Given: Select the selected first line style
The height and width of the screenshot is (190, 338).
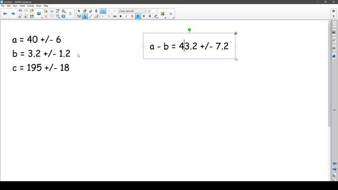Looking at the screenshot, I should pyautogui.click(x=103, y=11).
